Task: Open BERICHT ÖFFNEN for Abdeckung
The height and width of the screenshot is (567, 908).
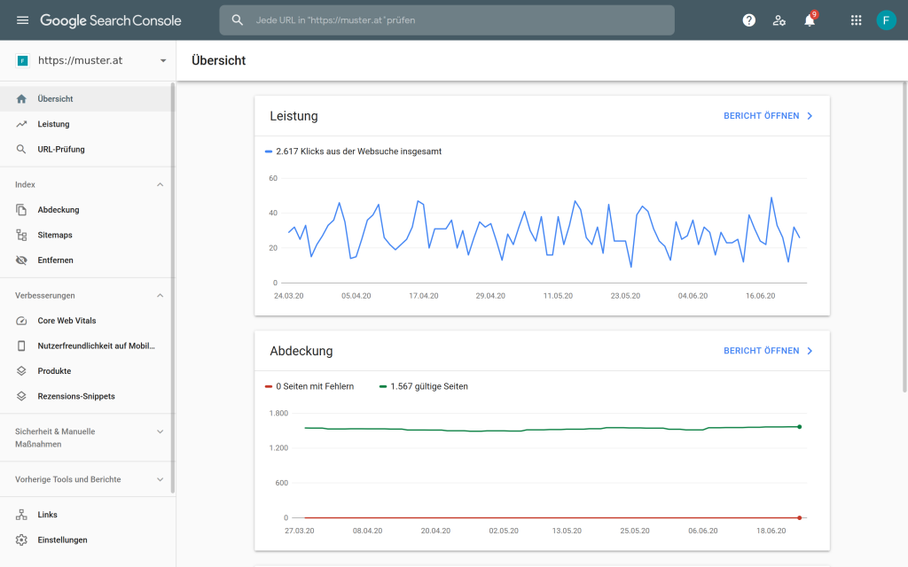Action: (763, 350)
